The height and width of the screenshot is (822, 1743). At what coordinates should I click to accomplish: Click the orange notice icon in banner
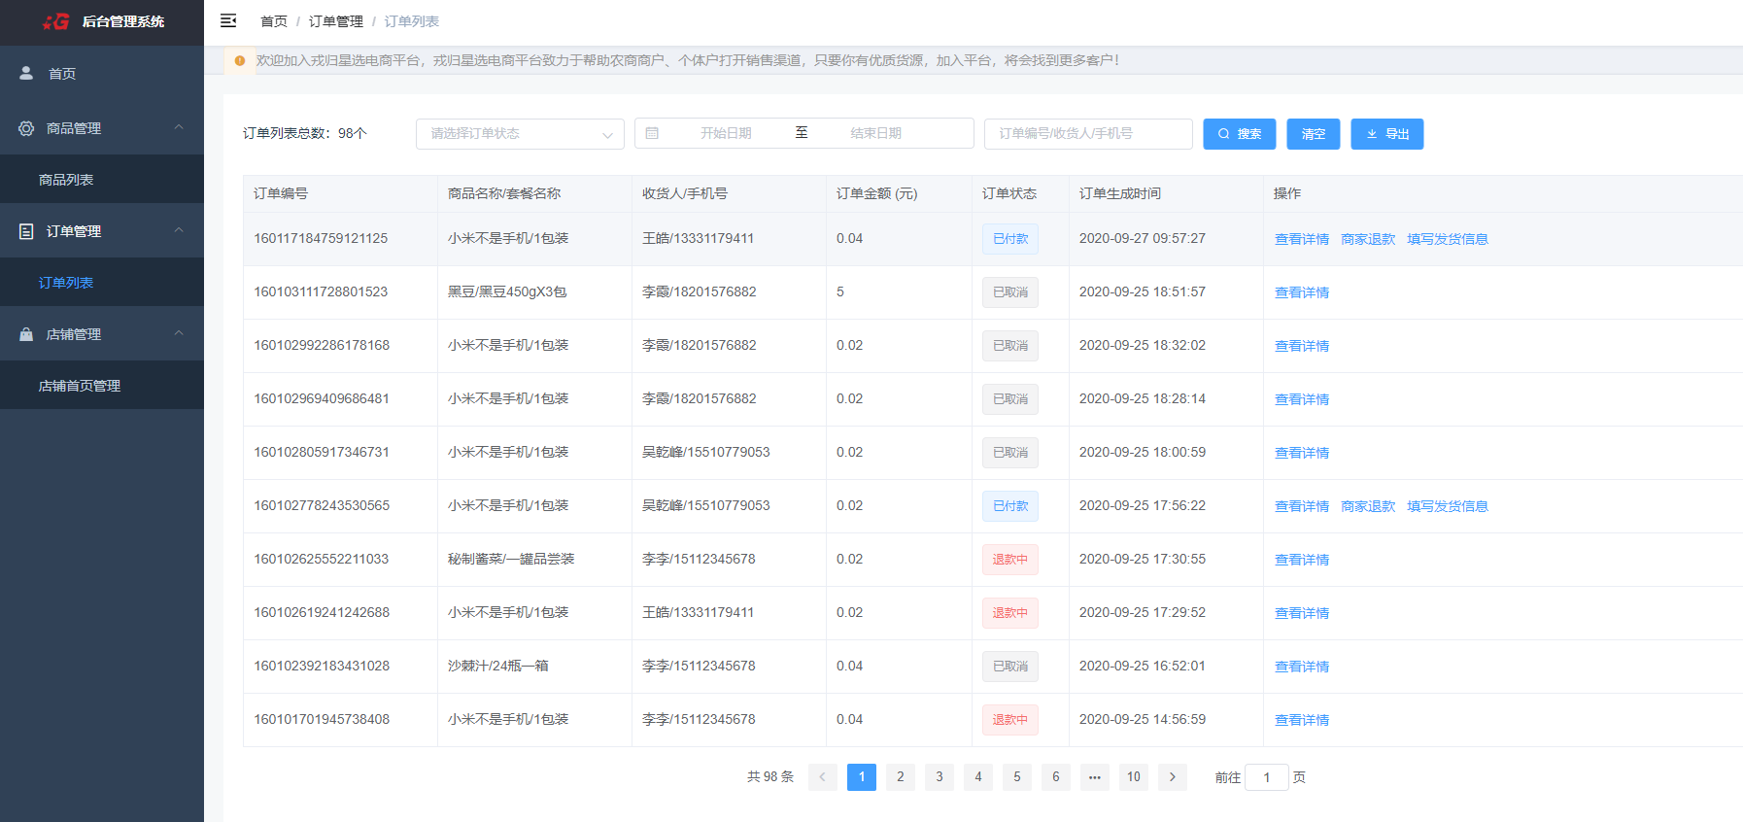point(240,60)
